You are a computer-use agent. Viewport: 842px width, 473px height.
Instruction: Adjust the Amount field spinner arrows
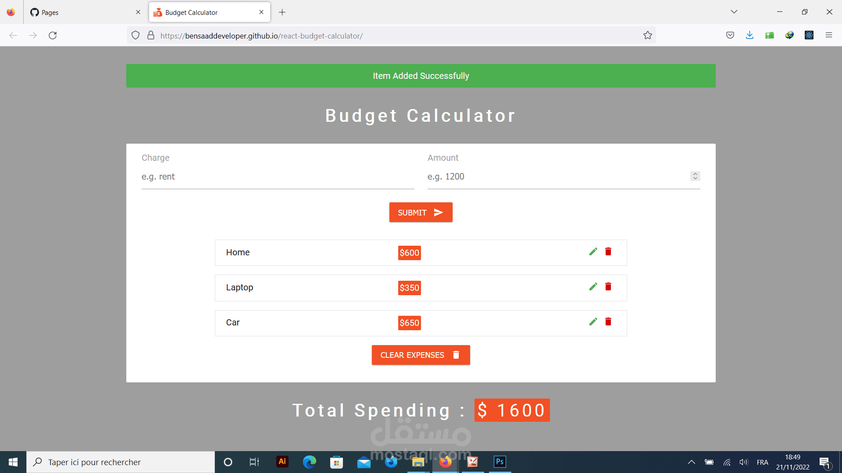695,176
